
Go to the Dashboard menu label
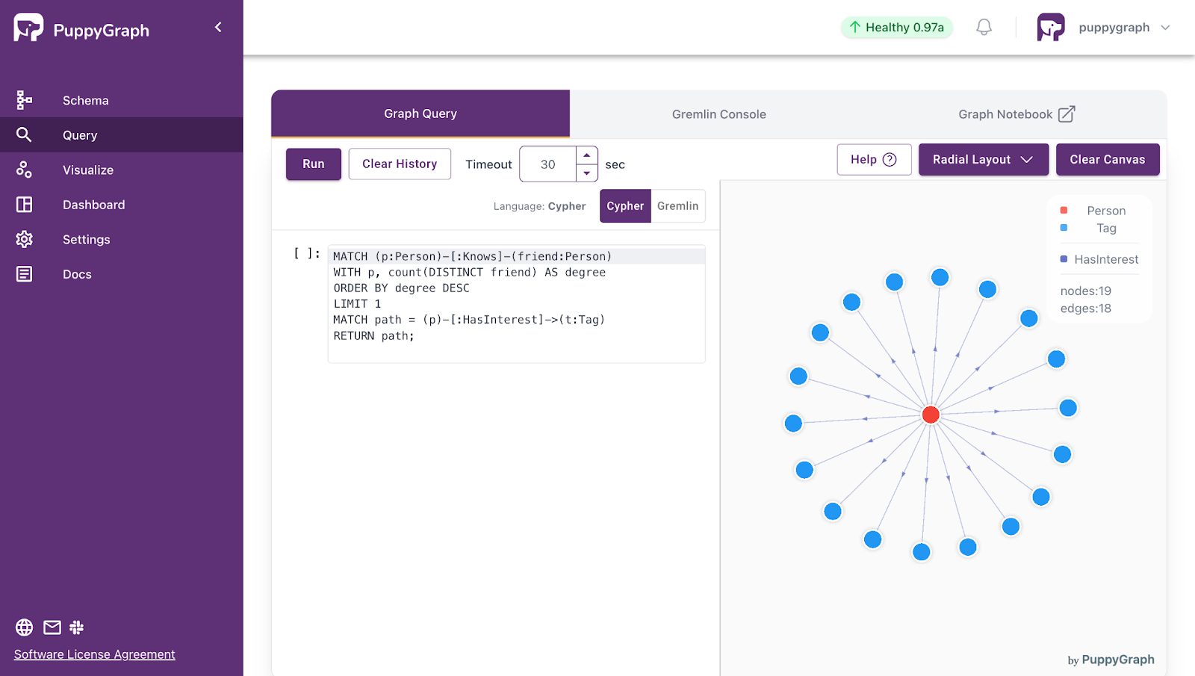tap(94, 205)
